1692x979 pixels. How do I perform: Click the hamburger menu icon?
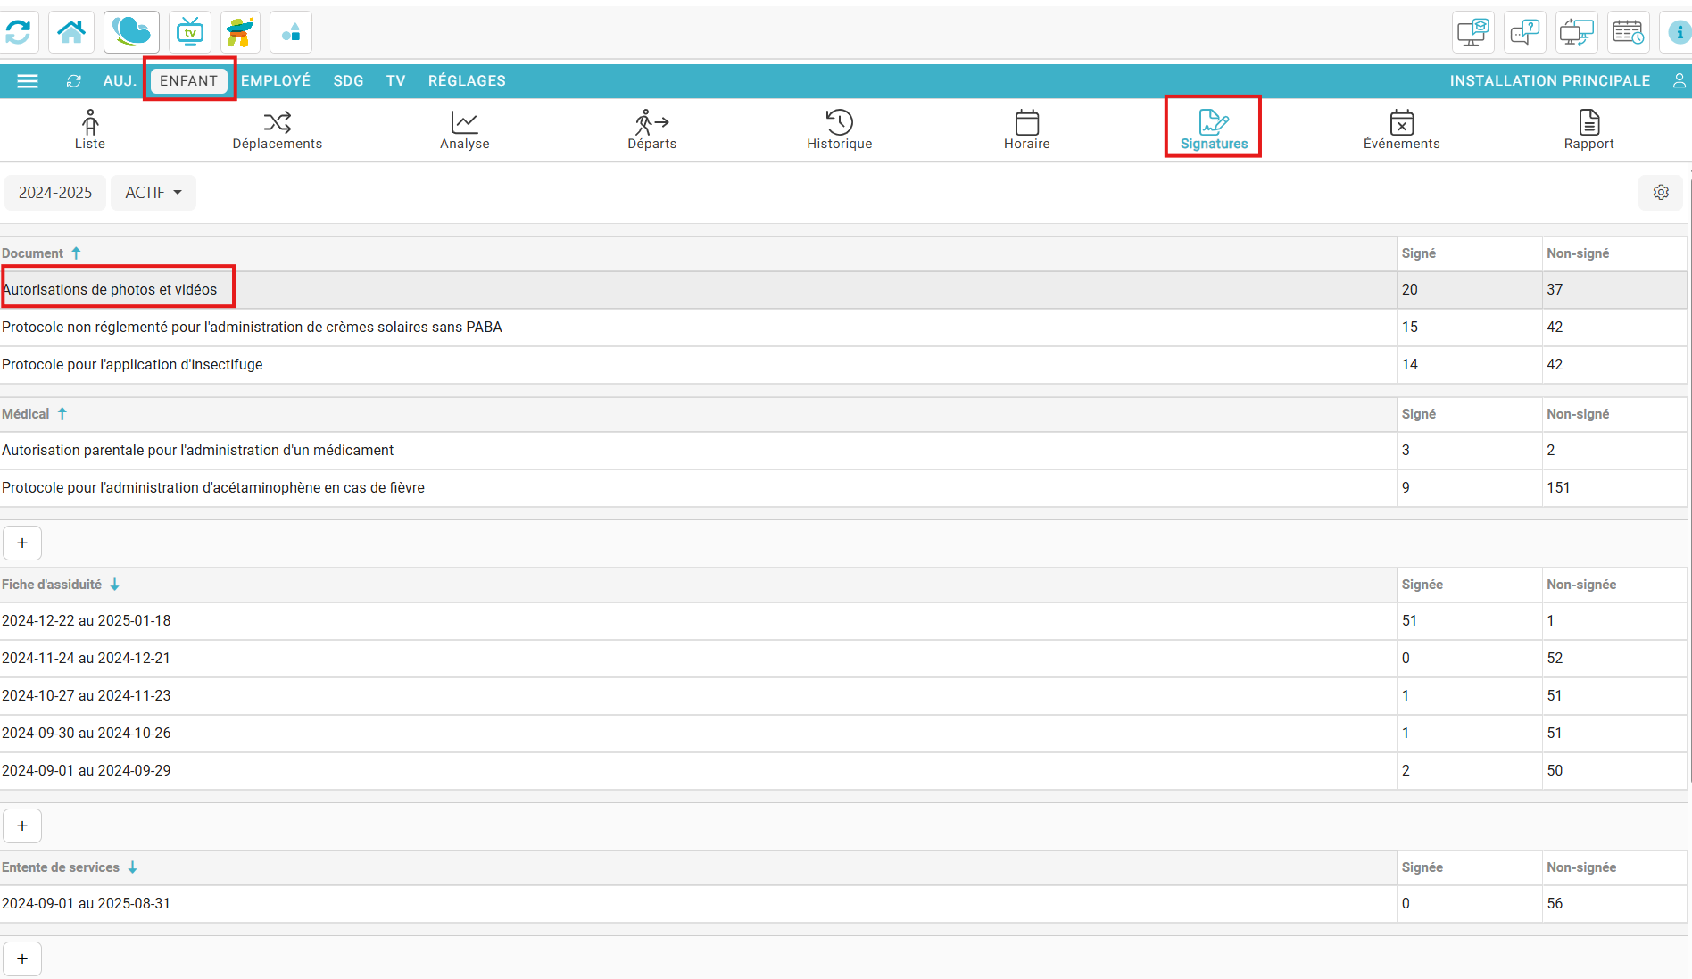28,81
